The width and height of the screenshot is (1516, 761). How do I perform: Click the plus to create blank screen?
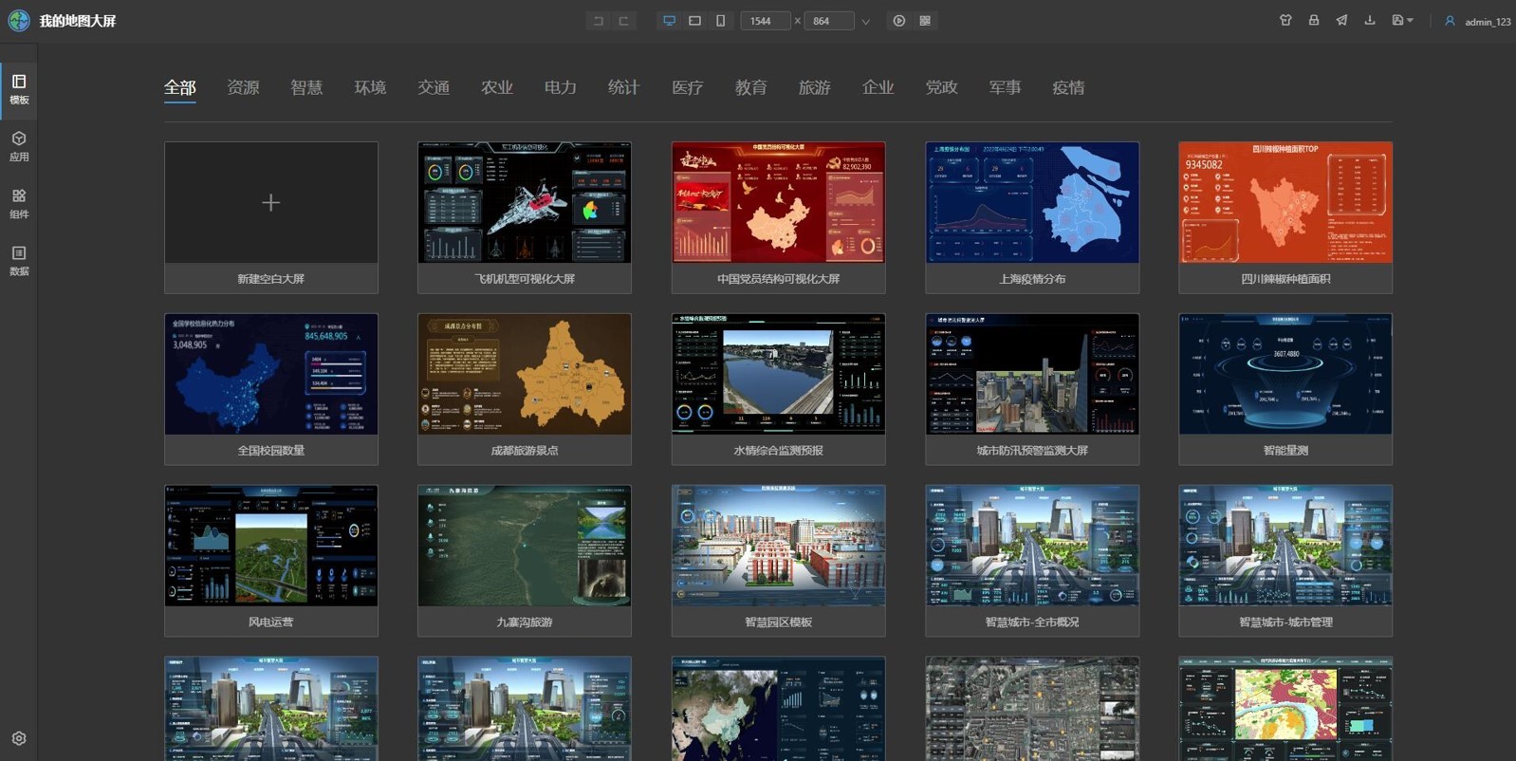tap(271, 202)
